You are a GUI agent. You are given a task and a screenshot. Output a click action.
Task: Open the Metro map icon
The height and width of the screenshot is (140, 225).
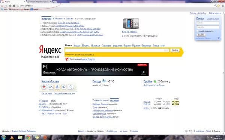[x=44, y=87]
